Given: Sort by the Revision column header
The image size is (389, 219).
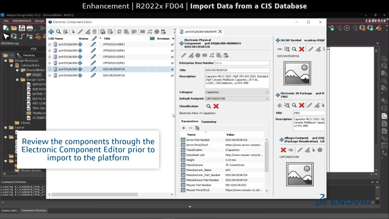Looking at the screenshot, I should click(163, 39).
